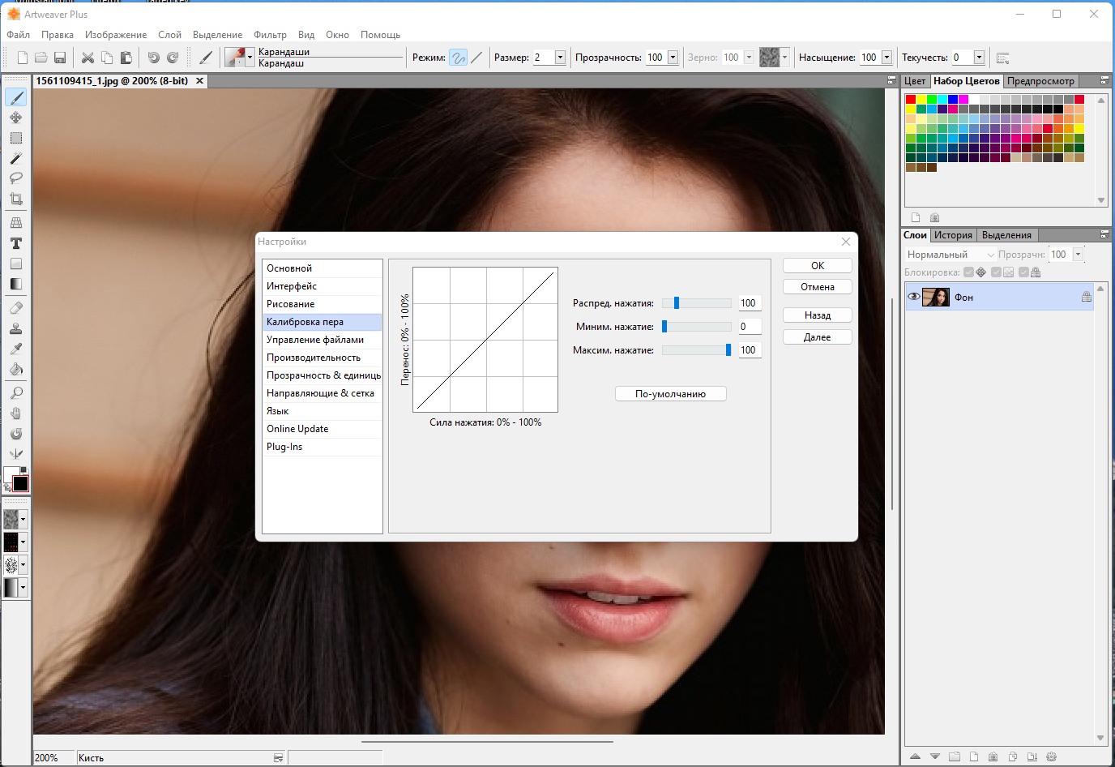The image size is (1115, 767).
Task: Select the Zoom magnifier tool
Action: 15,393
